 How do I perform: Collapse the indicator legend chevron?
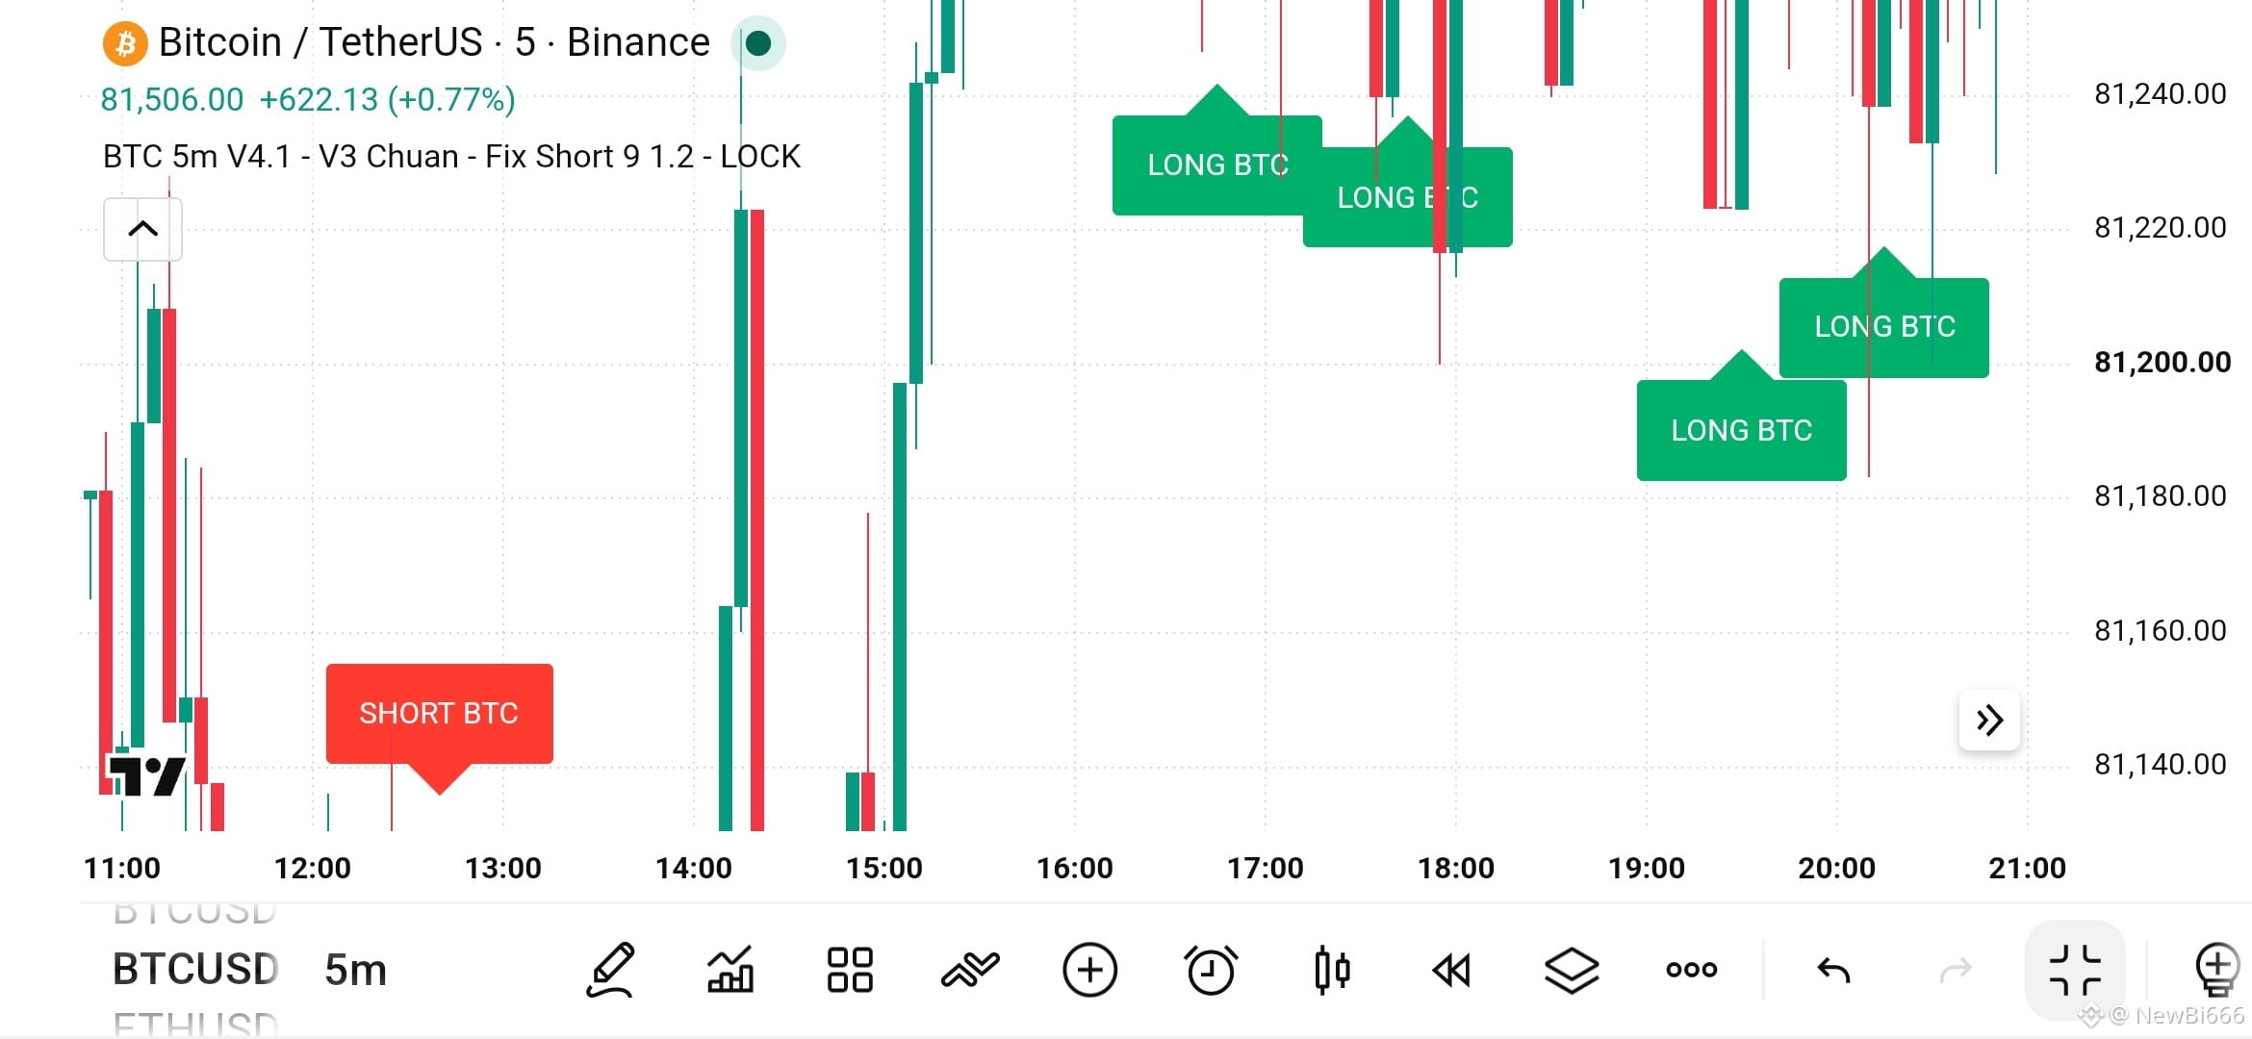[x=142, y=229]
